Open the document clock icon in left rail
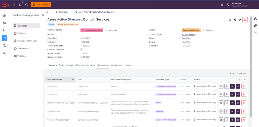259x127 pixels. click(4, 46)
